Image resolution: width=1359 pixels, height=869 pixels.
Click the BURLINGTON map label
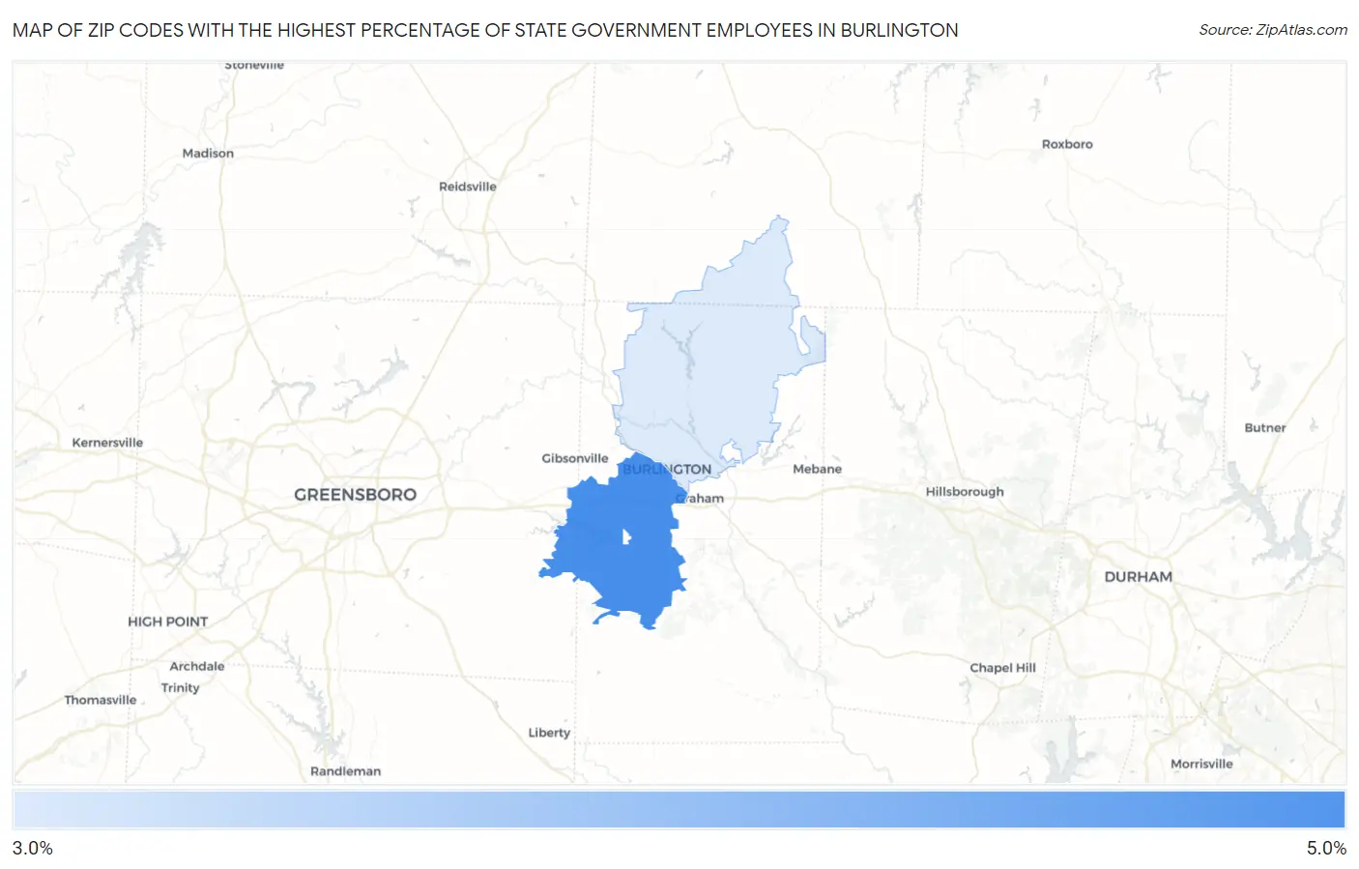tap(667, 469)
